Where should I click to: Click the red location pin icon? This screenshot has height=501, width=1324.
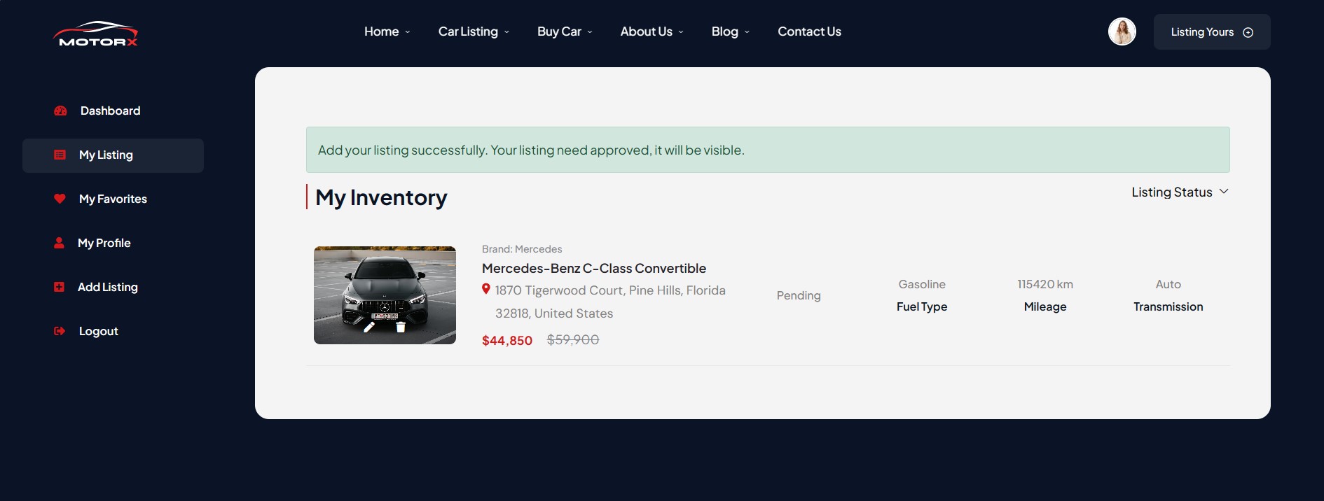pos(485,289)
